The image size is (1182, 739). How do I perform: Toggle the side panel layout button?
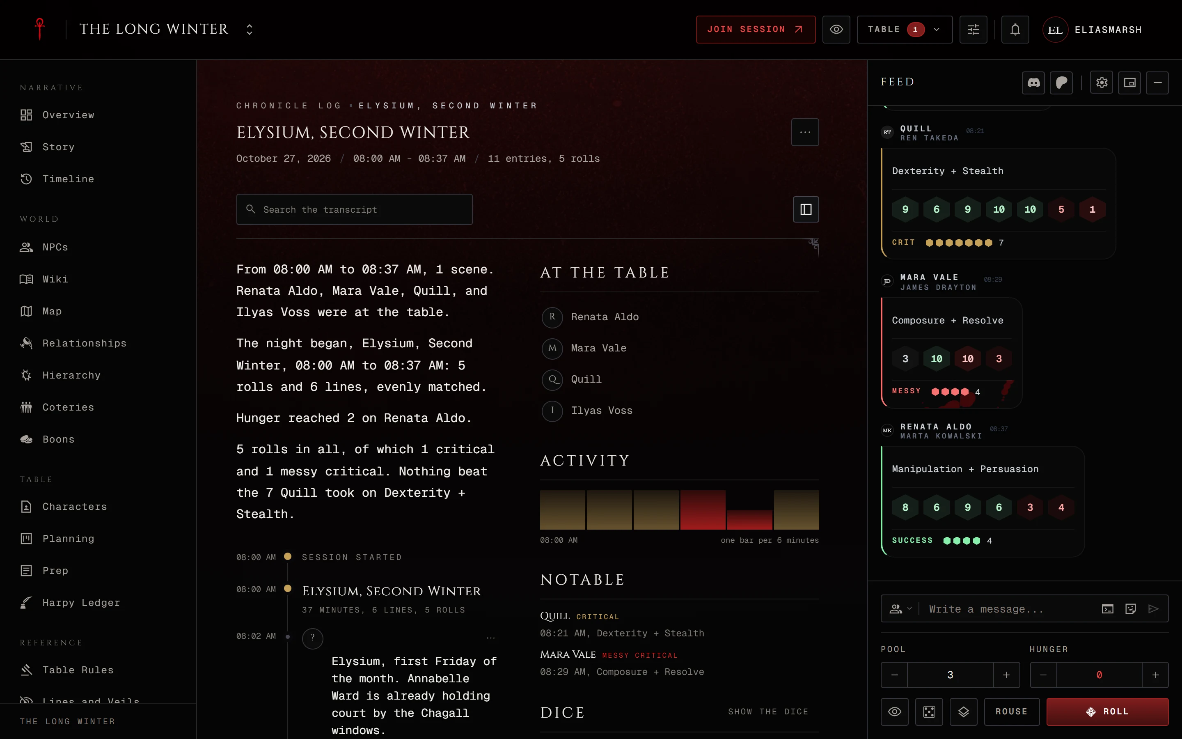point(805,209)
